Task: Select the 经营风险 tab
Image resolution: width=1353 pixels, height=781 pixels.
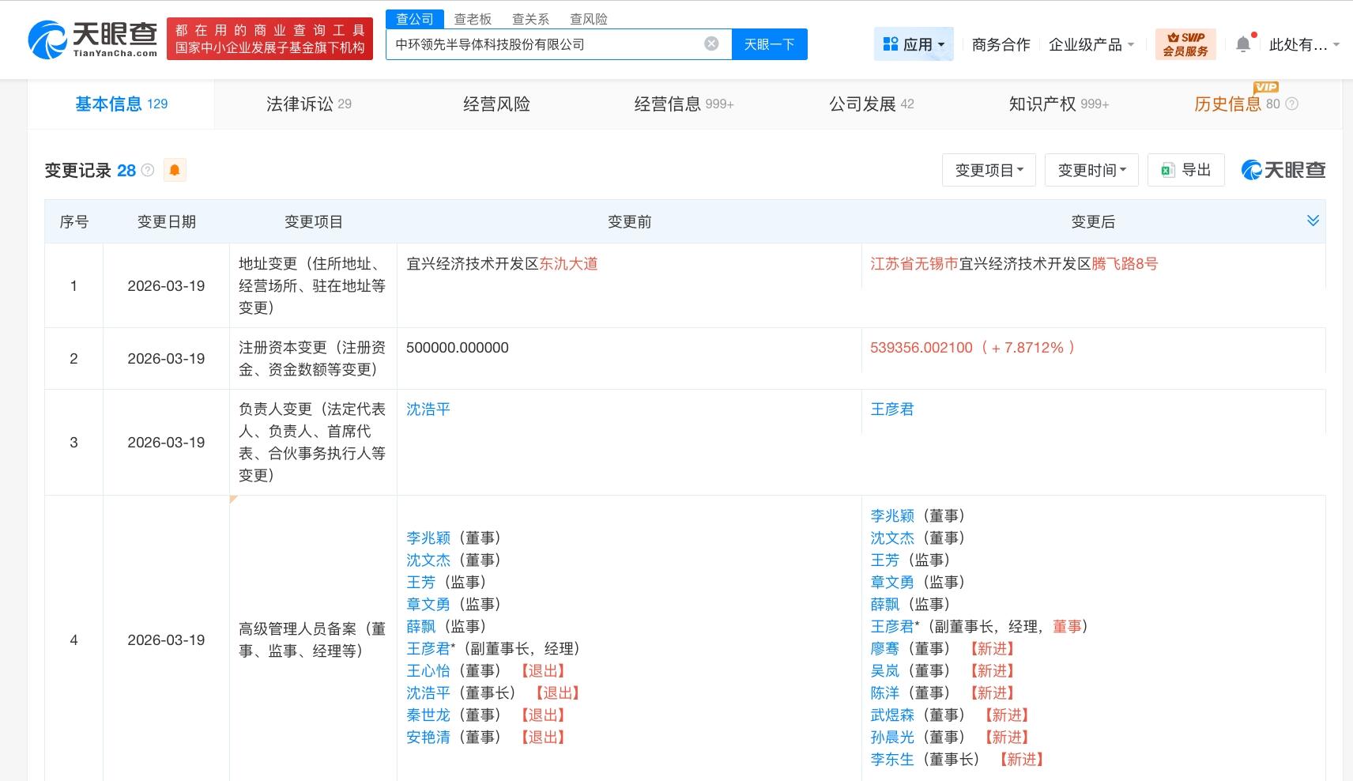Action: [496, 104]
